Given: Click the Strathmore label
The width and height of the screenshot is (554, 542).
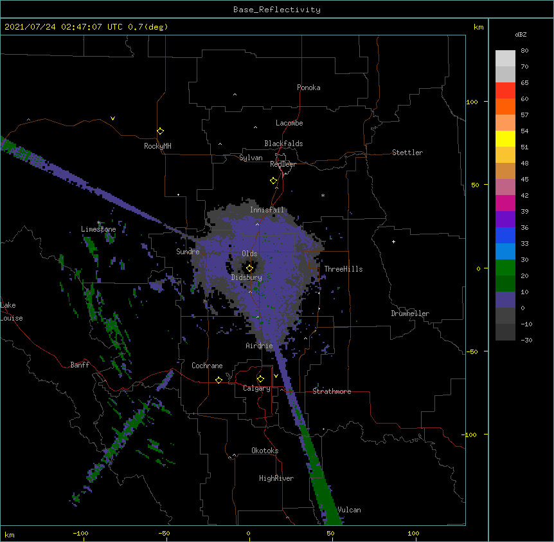Looking at the screenshot, I should [332, 391].
